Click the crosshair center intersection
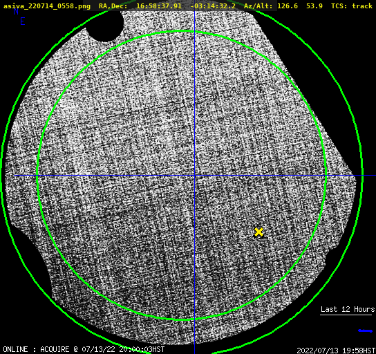Screen dimensions: 376x354 pos(194,176)
